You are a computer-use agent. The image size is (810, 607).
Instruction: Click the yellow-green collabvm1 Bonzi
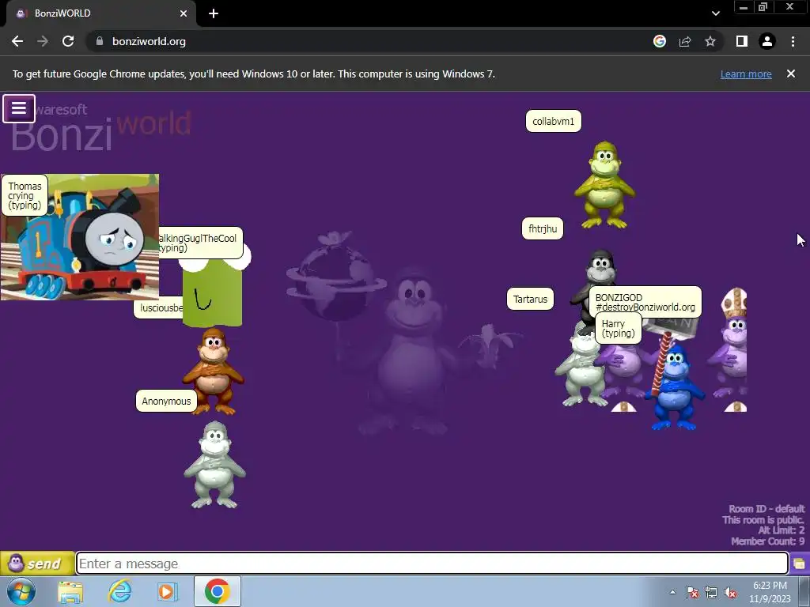pos(604,185)
